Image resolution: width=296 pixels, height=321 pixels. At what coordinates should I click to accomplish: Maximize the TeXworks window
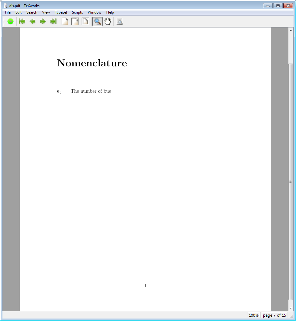[x=278, y=6]
